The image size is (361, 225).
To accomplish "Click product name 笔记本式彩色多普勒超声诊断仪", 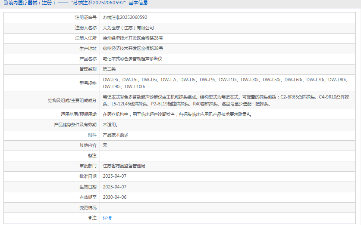I will [x=132, y=59].
